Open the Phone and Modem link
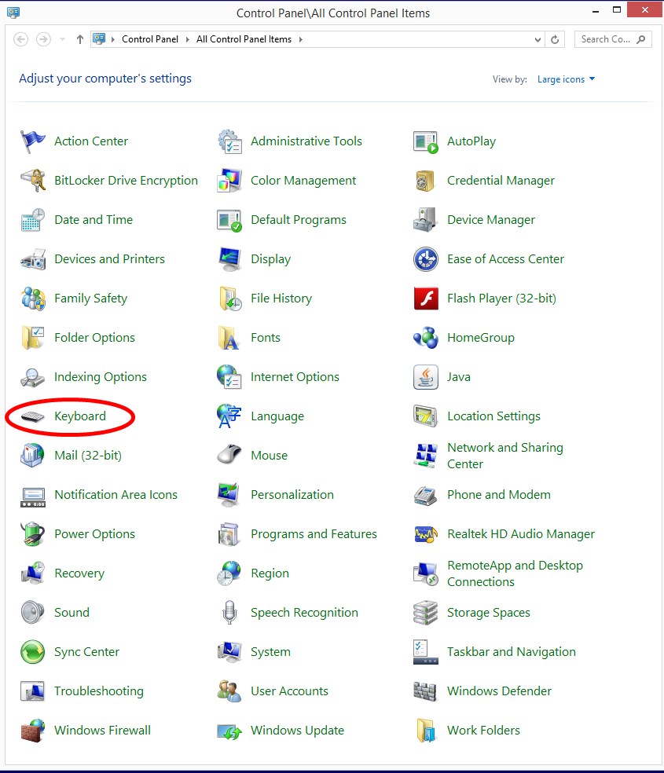 498,495
